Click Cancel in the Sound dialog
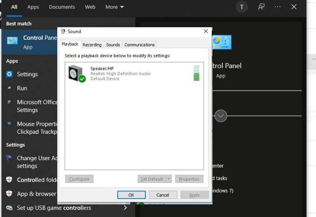 pyautogui.click(x=163, y=195)
